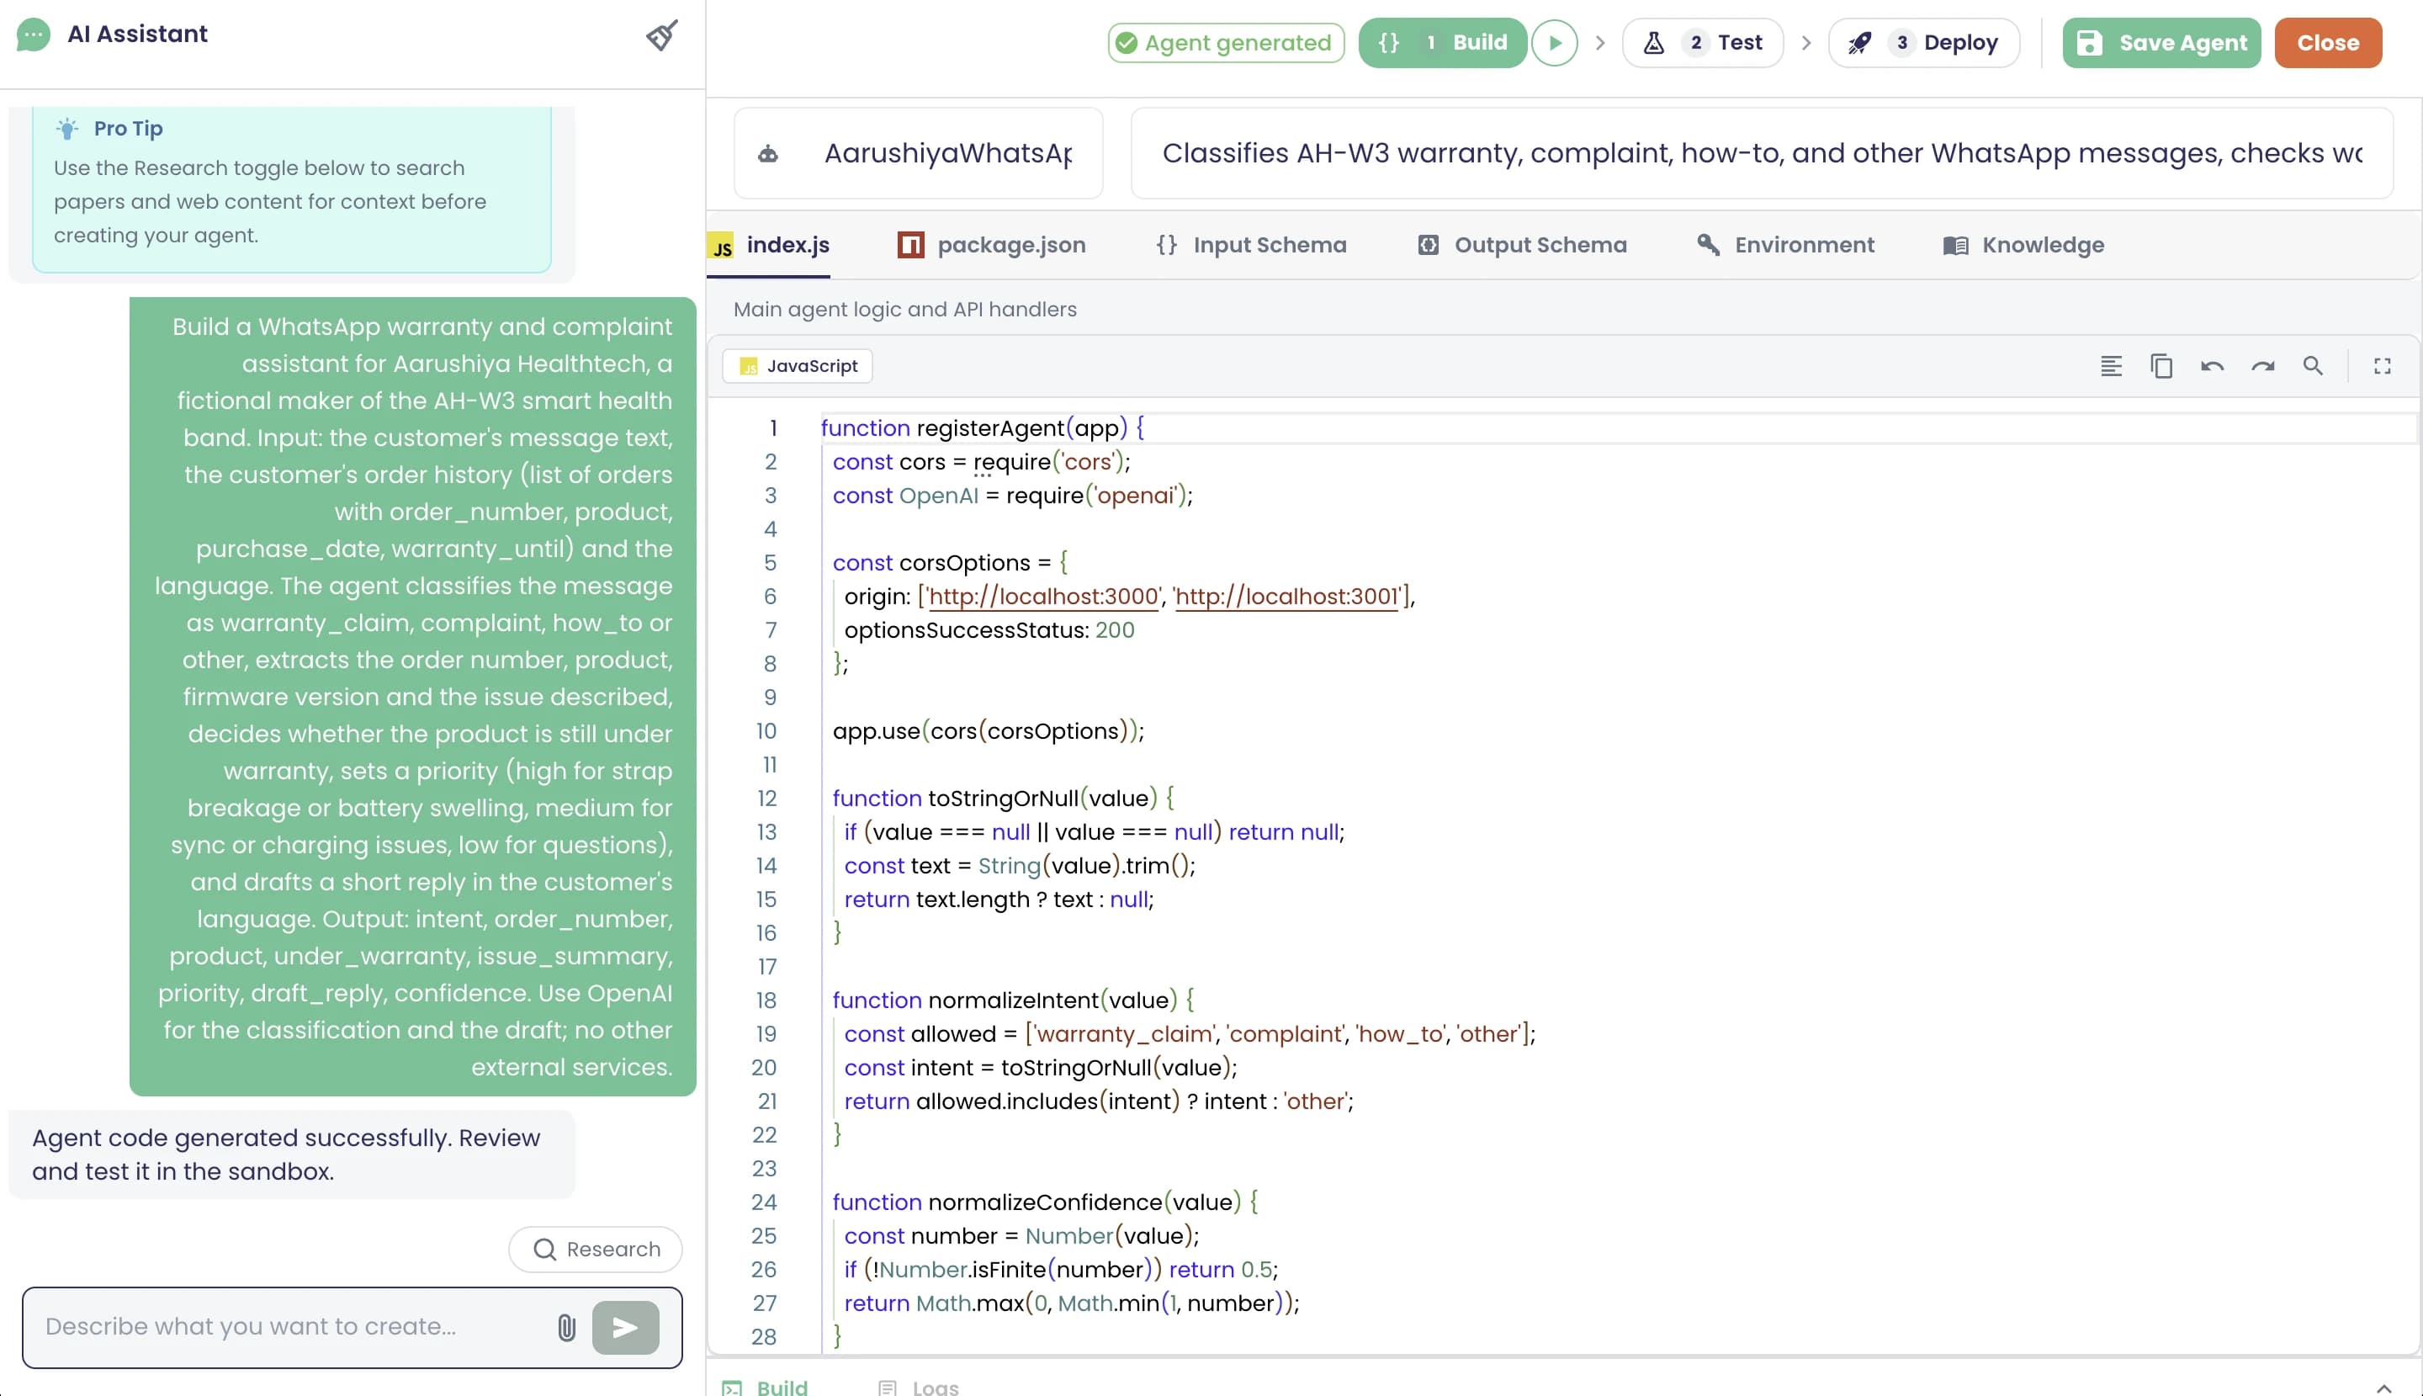Screen dimensions: 2423x1396
Task: Open search in code editor
Action: [2313, 365]
